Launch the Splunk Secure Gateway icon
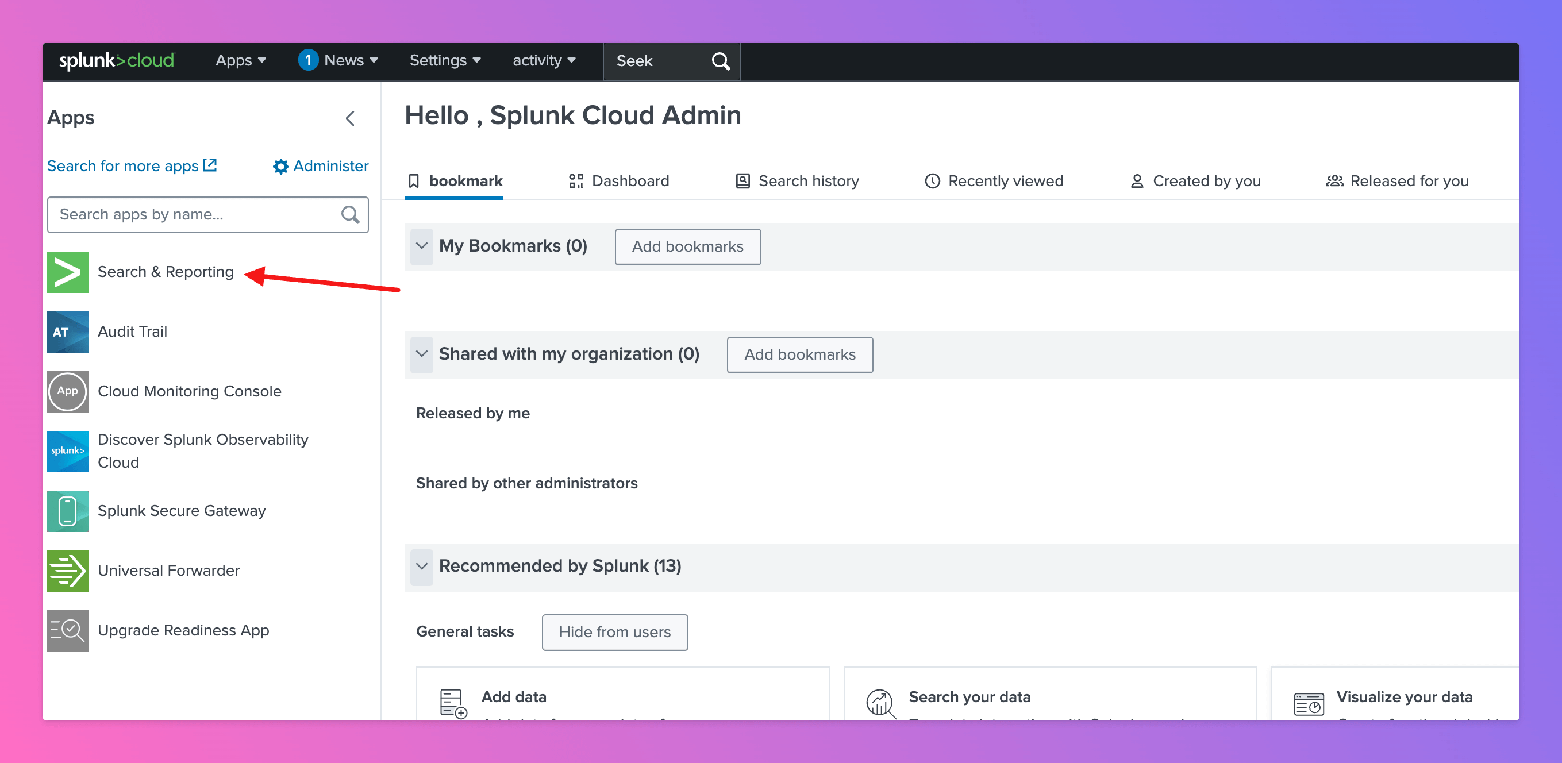The image size is (1562, 763). click(x=67, y=511)
